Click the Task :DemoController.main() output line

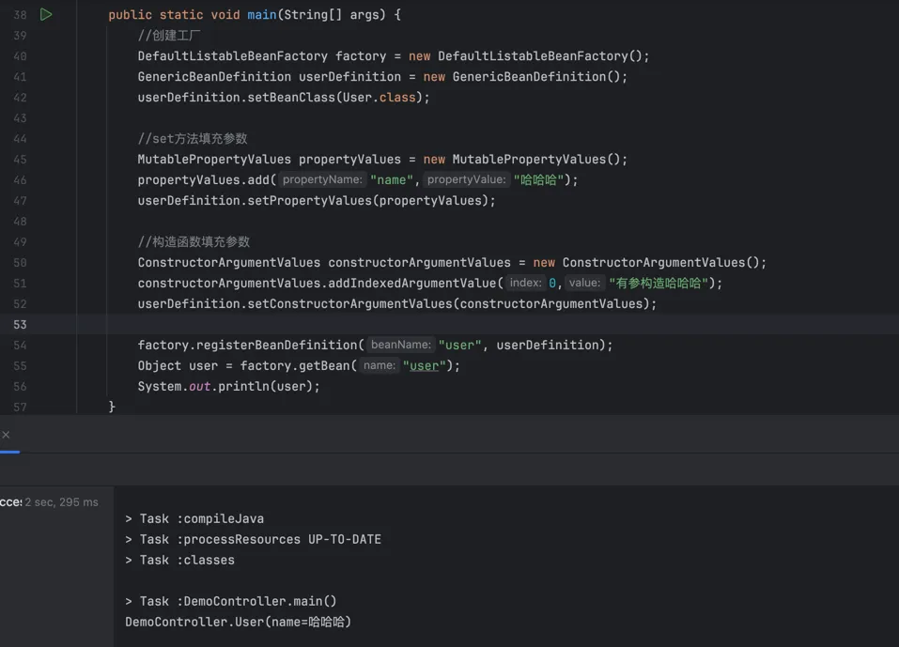[230, 602]
